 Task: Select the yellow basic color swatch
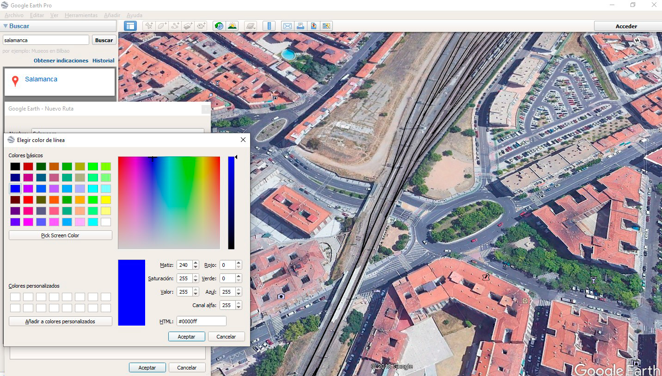click(x=106, y=200)
